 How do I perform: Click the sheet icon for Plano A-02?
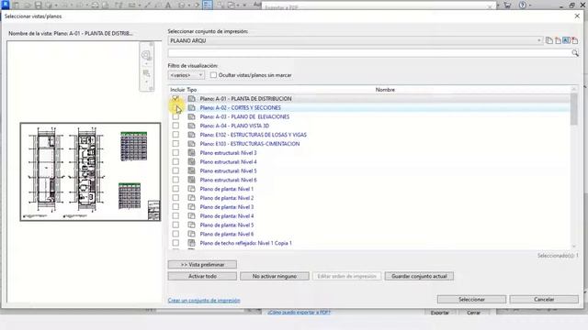click(x=192, y=108)
